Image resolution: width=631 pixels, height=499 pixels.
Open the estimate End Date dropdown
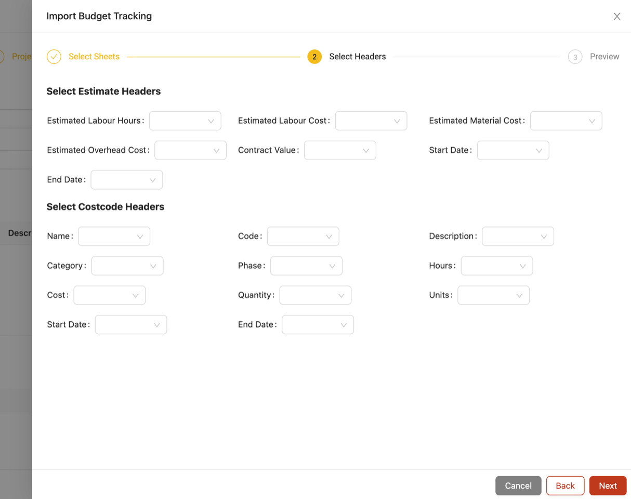point(127,180)
